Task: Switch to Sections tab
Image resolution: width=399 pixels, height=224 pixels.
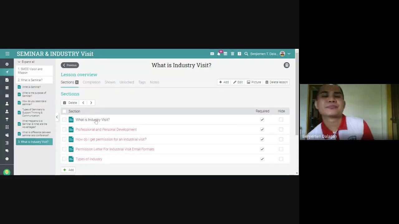Action: (x=70, y=82)
